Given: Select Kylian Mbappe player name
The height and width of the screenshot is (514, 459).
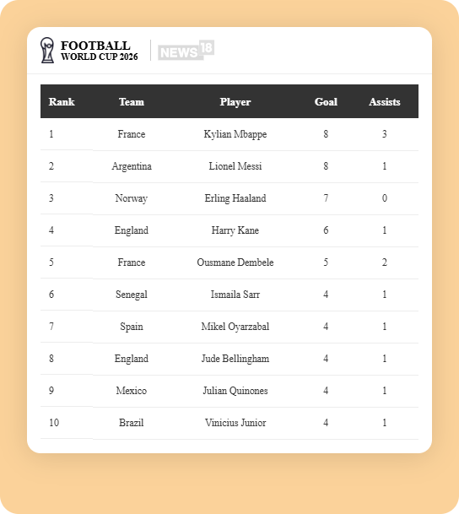Looking at the screenshot, I should (235, 134).
